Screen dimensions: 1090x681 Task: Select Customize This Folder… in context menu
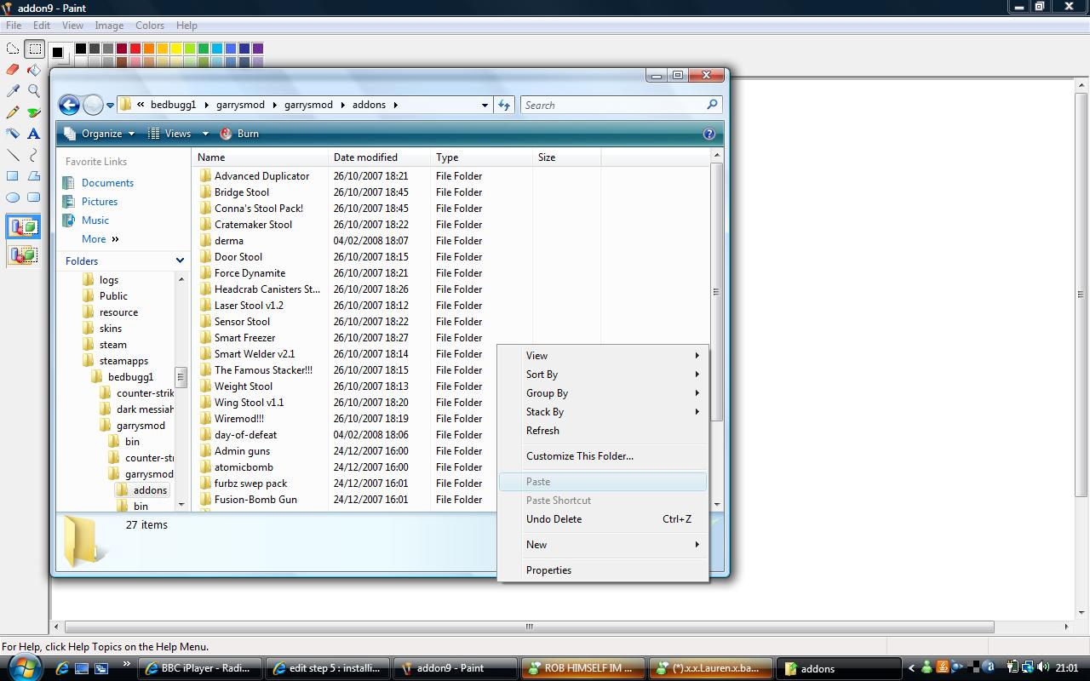coord(603,456)
